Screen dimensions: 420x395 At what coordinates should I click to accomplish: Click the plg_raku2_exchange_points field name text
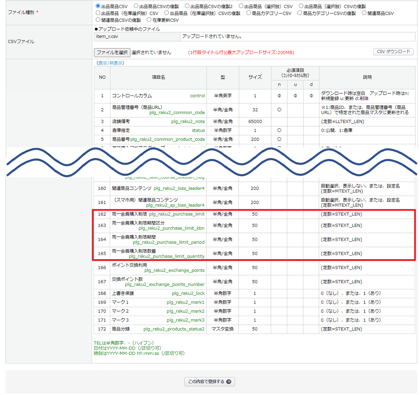(174, 270)
